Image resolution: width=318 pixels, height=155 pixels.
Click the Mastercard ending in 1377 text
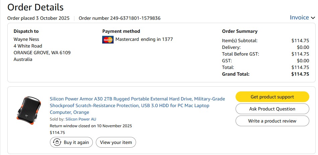tap(144, 39)
